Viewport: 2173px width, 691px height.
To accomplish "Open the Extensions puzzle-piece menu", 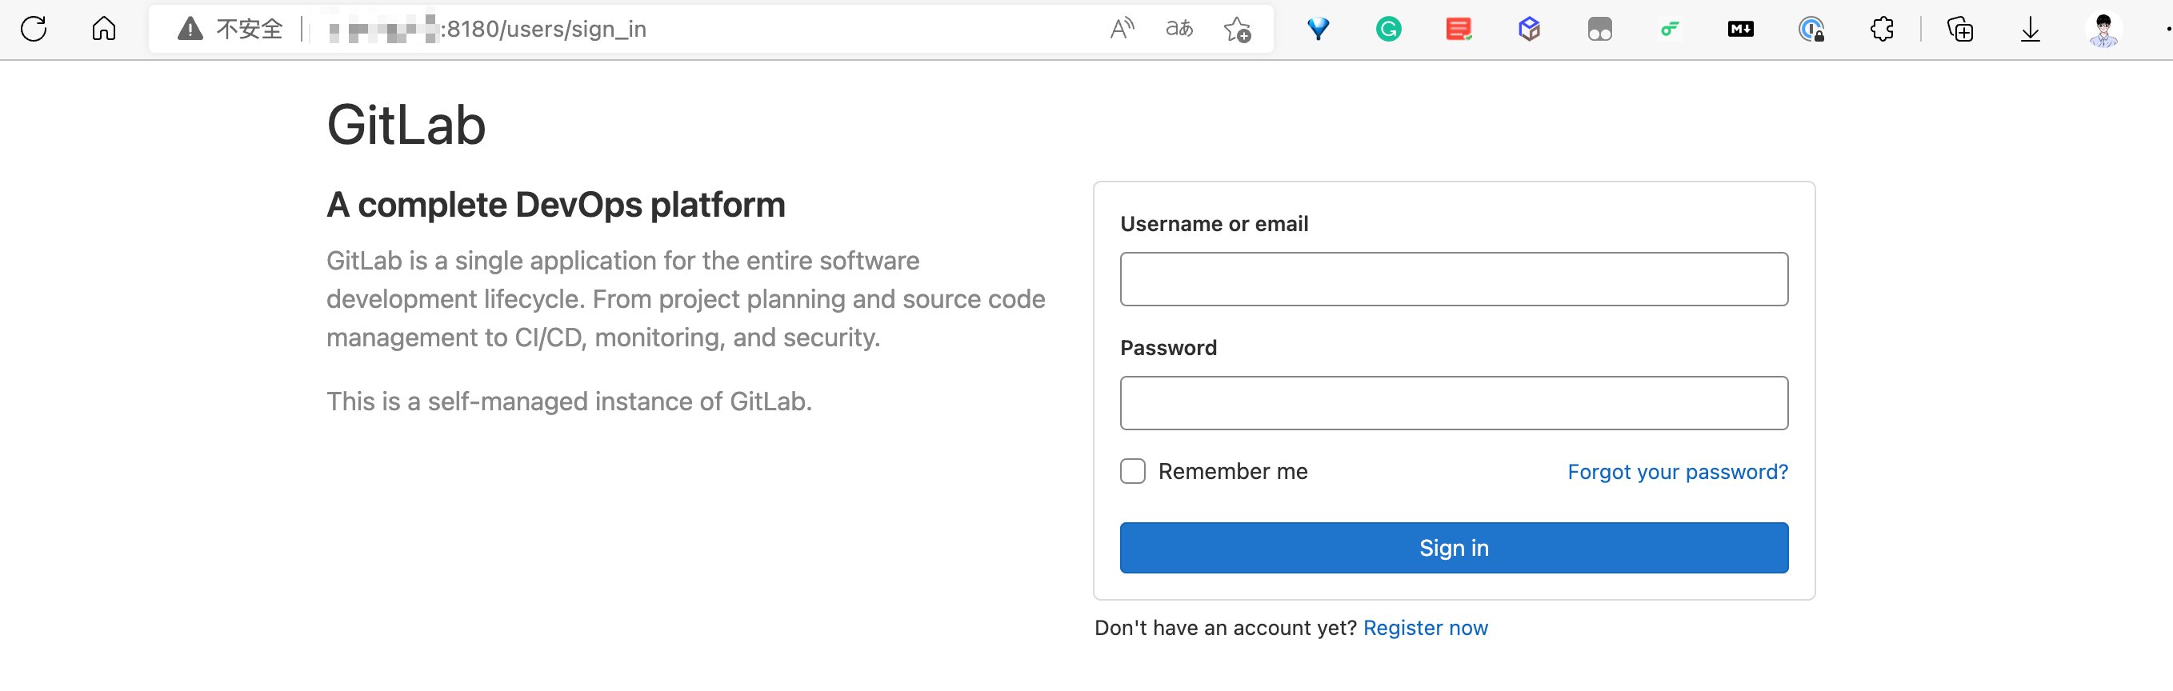I will point(1881,30).
